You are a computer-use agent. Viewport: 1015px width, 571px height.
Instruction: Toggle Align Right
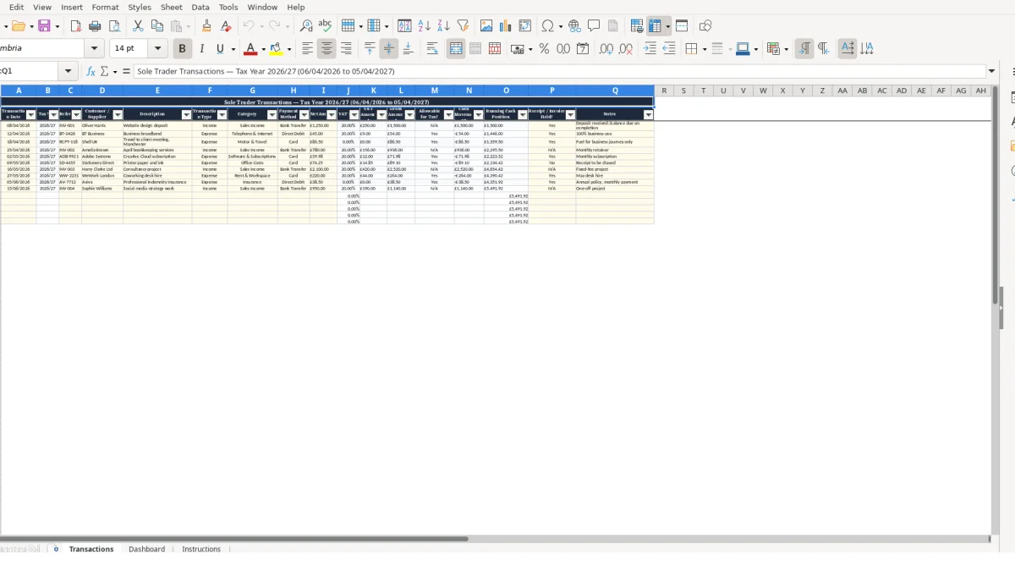pyautogui.click(x=346, y=49)
